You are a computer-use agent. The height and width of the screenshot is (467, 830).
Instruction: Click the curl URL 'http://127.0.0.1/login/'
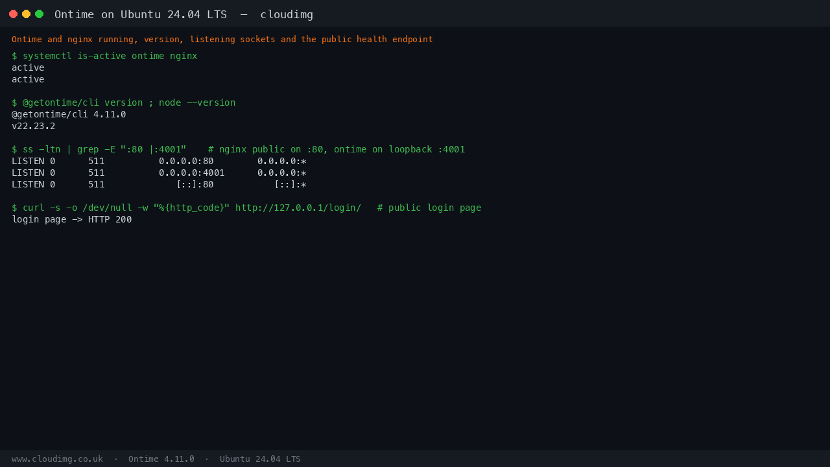click(298, 208)
